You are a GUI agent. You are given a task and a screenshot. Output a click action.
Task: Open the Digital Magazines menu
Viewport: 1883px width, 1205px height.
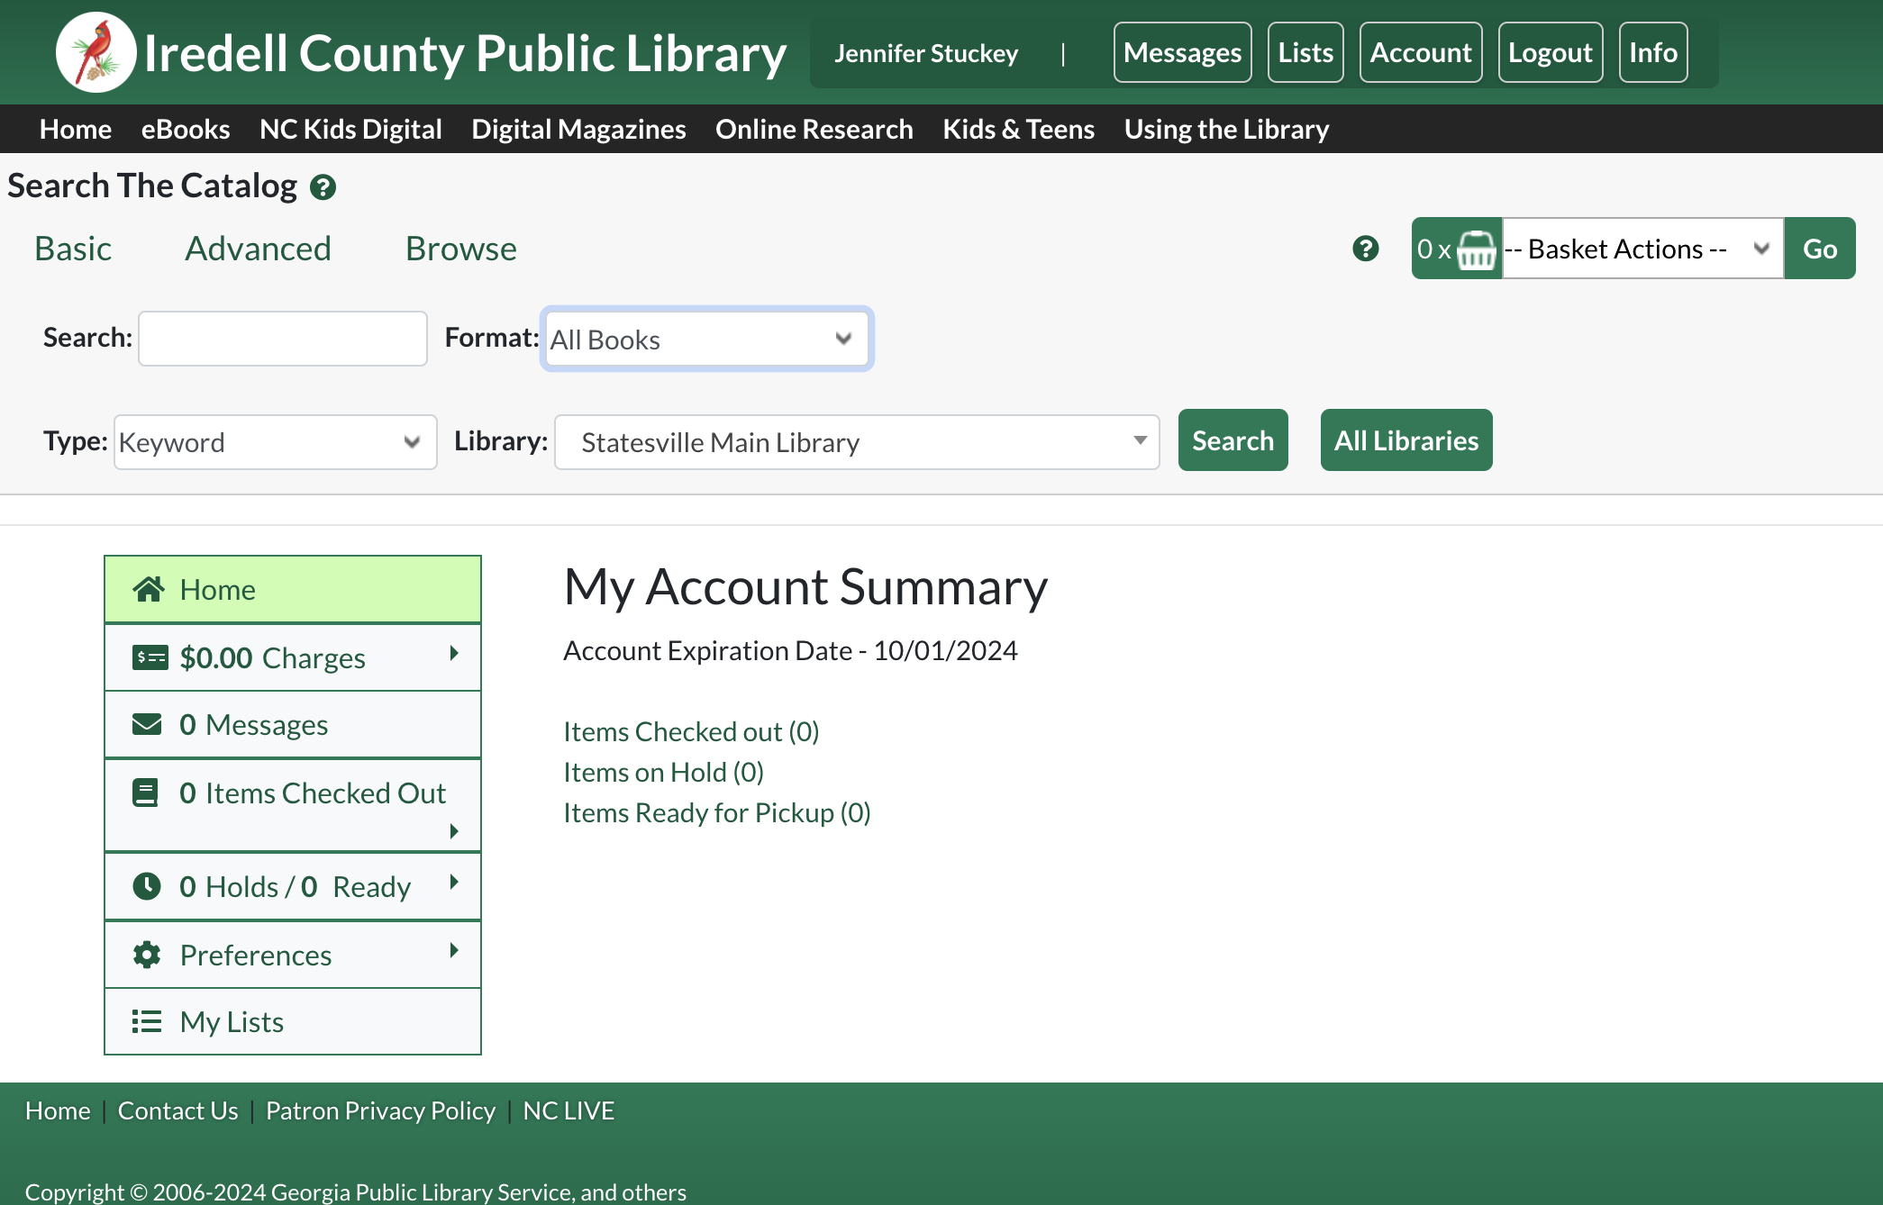578,129
